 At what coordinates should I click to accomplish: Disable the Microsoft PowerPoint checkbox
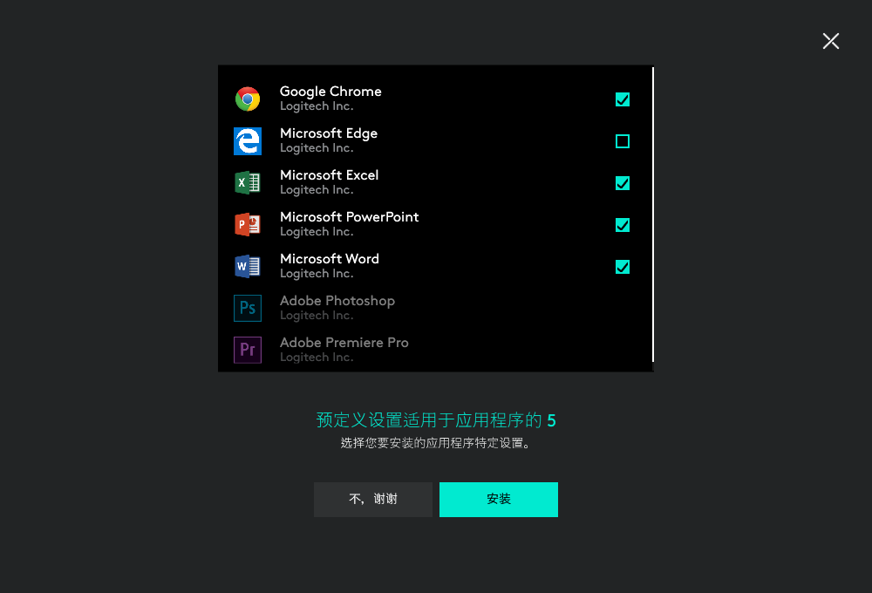623,225
